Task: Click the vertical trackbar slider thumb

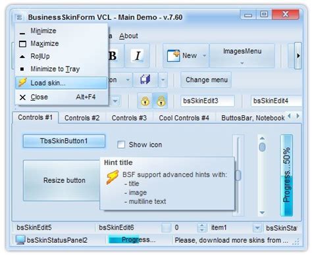Action: [238, 175]
